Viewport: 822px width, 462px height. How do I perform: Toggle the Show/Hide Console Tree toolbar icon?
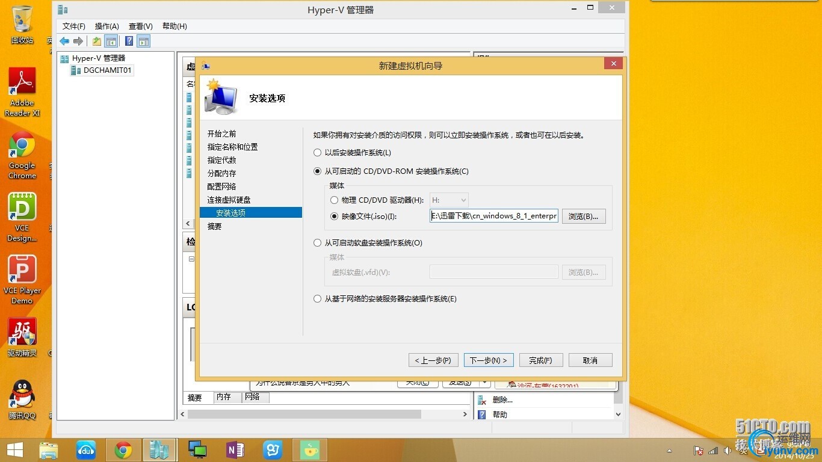pyautogui.click(x=111, y=41)
